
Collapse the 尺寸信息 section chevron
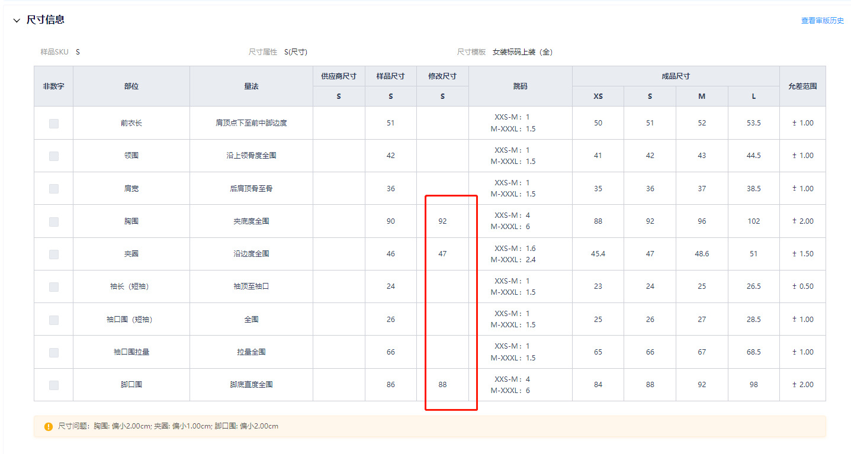click(x=16, y=20)
